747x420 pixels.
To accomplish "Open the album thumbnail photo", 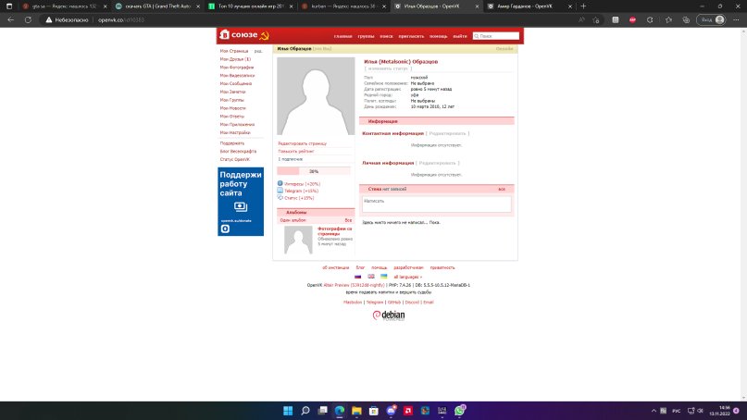I will [298, 240].
